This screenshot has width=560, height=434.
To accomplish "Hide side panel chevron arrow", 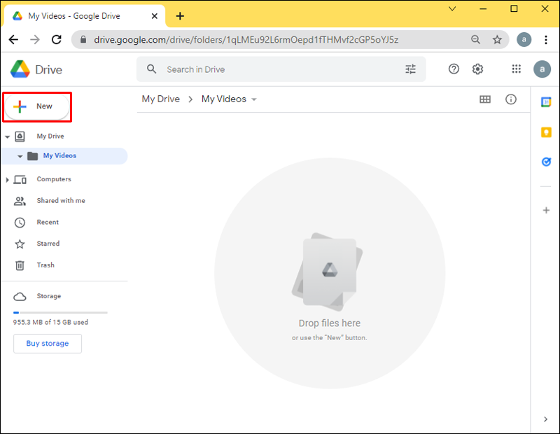I will pos(546,419).
